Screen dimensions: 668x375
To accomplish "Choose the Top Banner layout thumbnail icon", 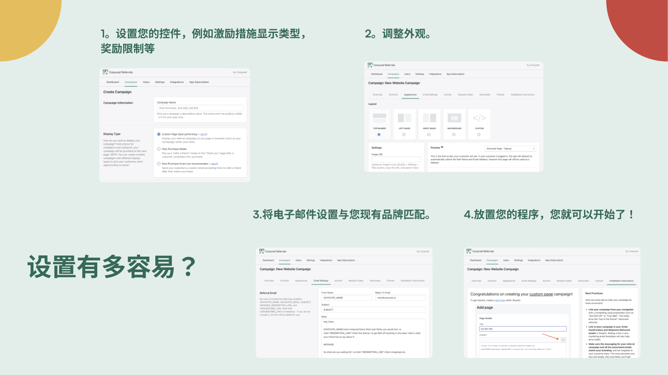I will click(380, 118).
